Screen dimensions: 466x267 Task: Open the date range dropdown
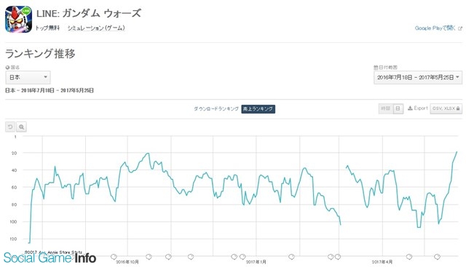[418, 78]
